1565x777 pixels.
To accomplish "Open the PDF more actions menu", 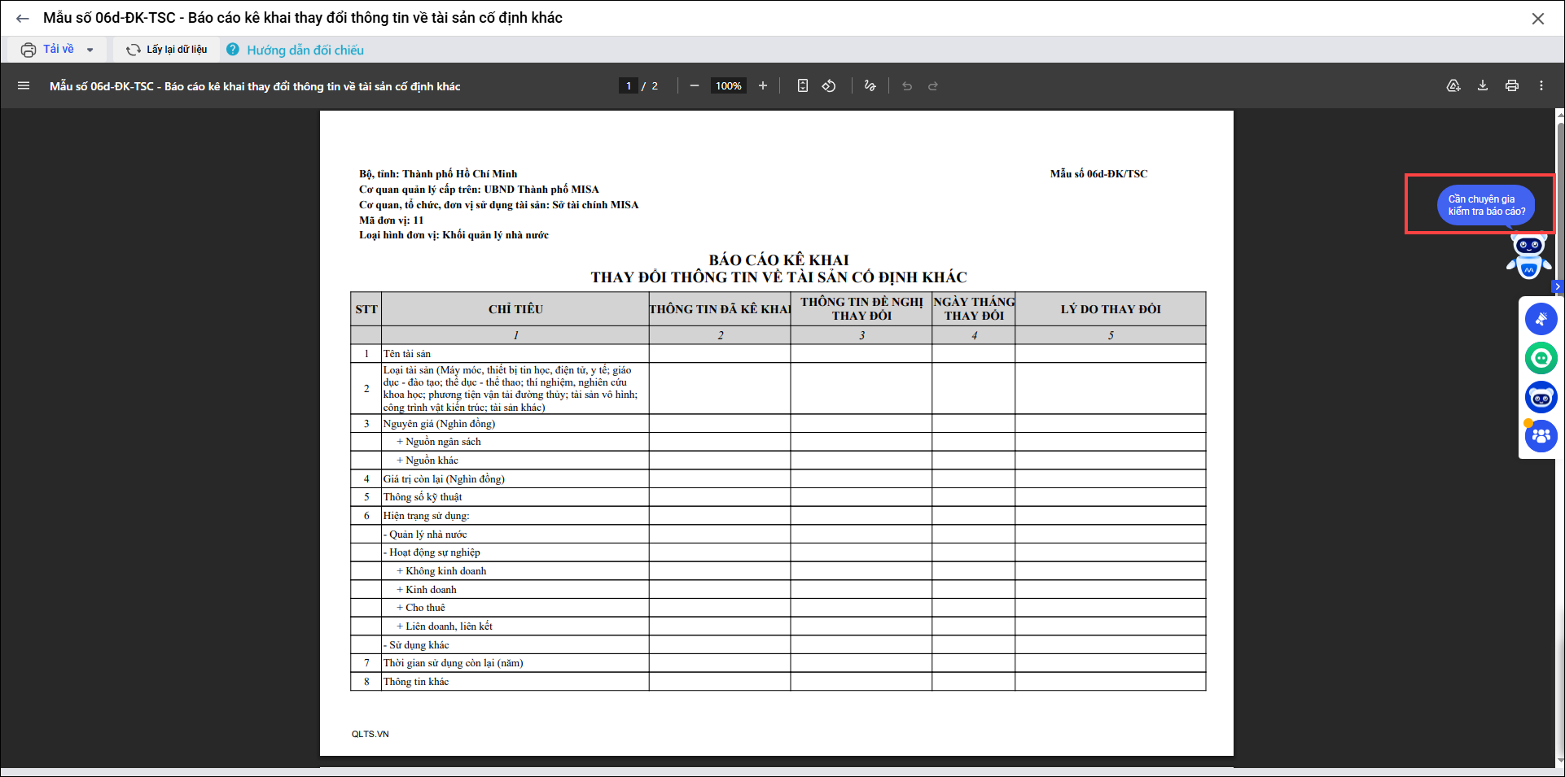I will pyautogui.click(x=1541, y=85).
